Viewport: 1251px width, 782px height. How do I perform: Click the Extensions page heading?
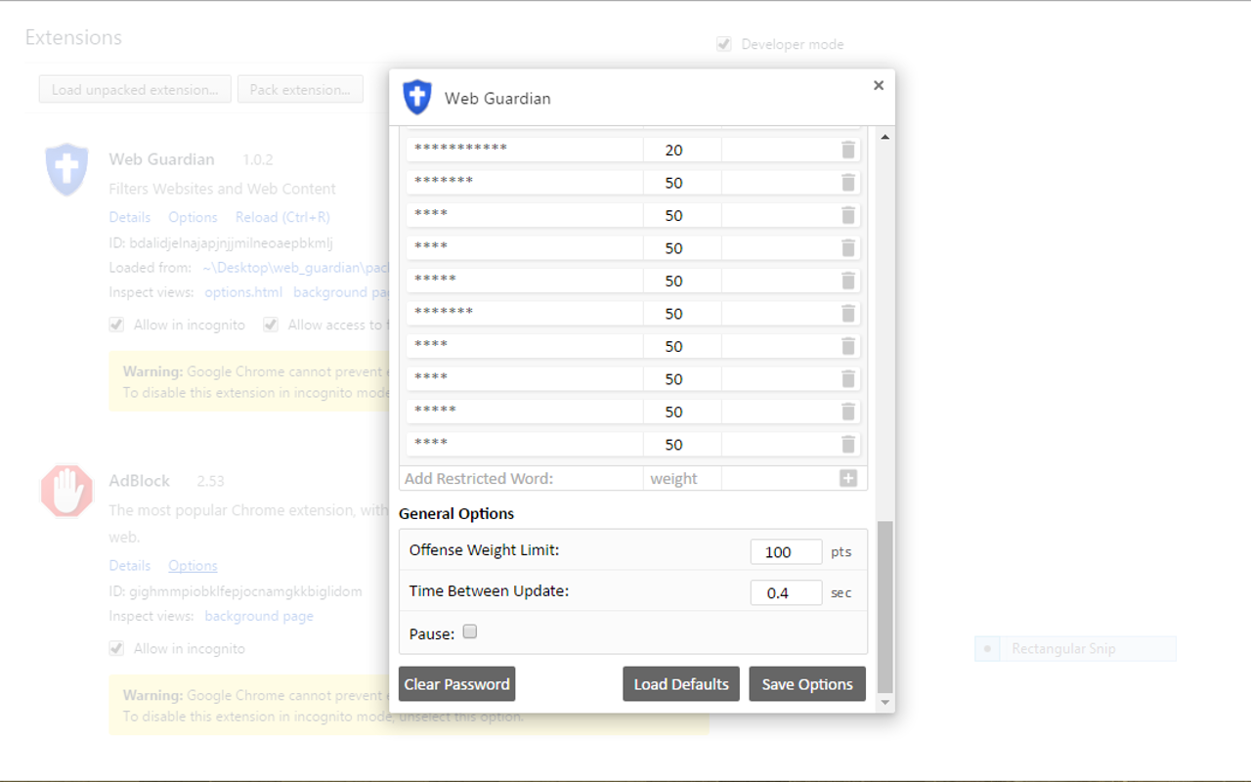tap(73, 37)
